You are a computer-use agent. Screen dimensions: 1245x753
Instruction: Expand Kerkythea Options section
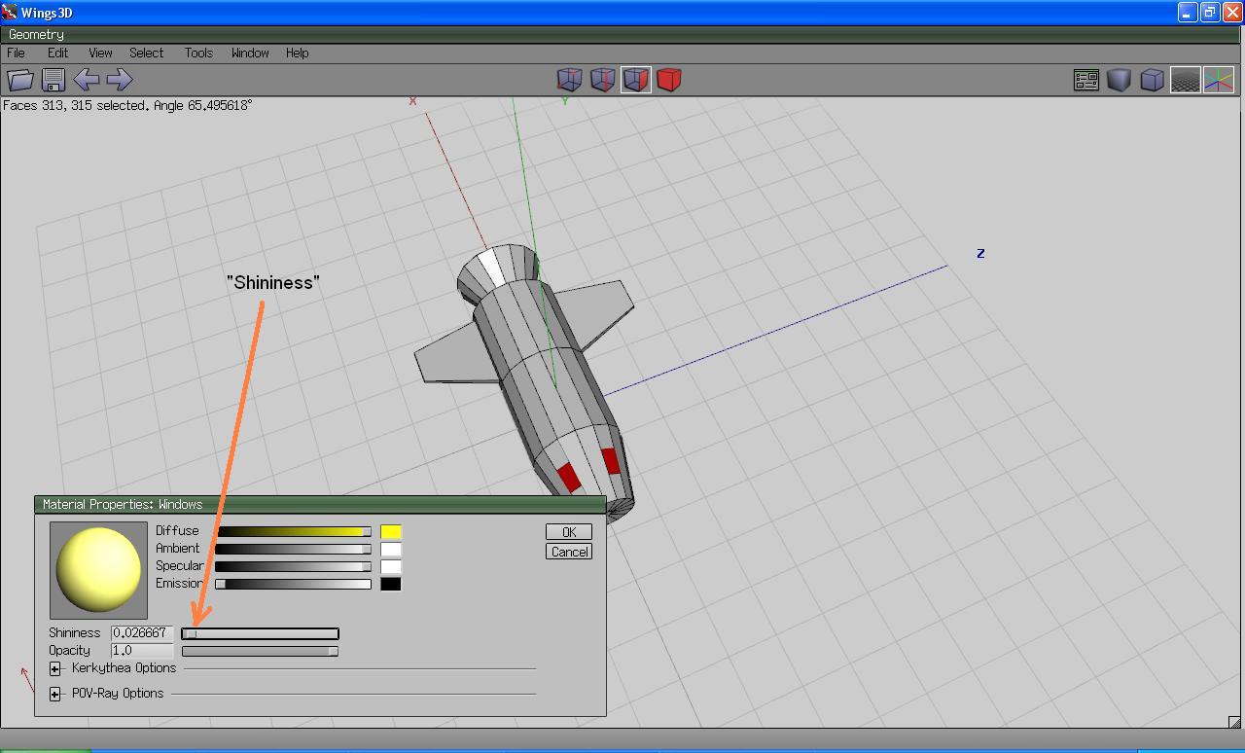55,668
